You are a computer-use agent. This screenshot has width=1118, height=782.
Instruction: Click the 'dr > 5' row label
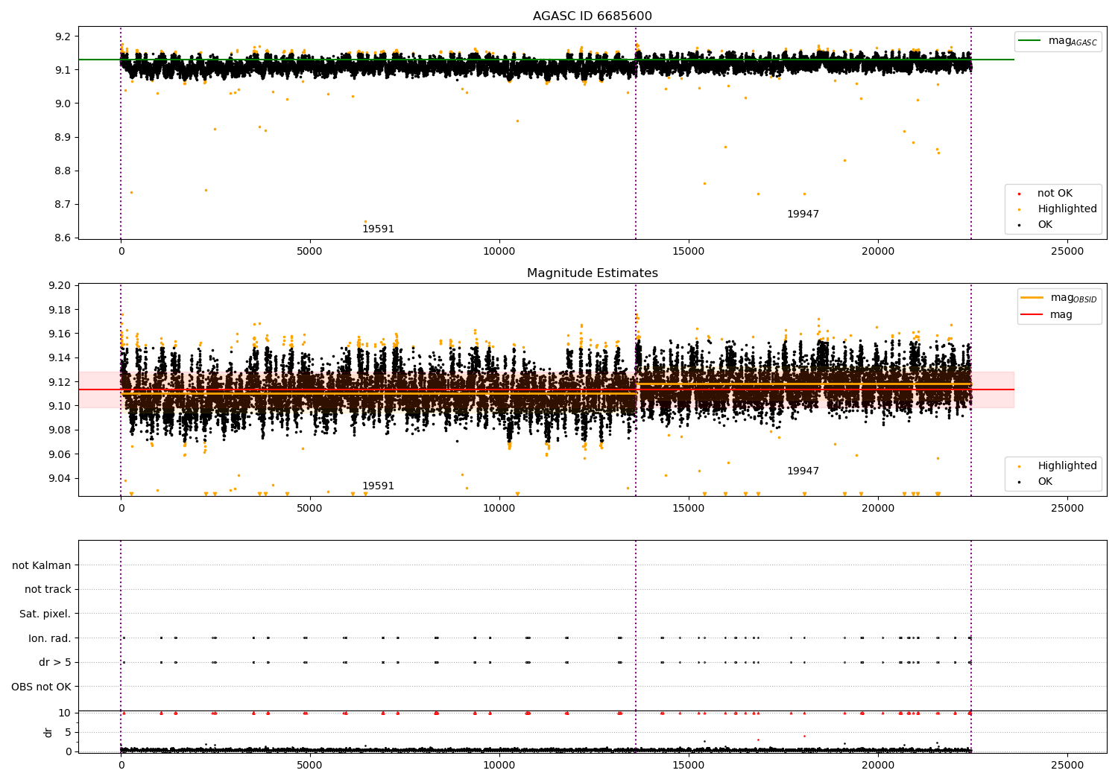click(55, 663)
